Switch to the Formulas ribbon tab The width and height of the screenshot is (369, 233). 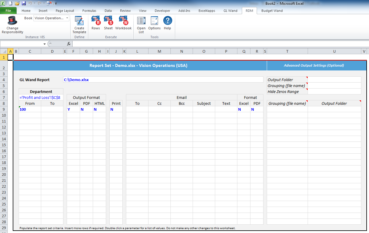pos(89,11)
